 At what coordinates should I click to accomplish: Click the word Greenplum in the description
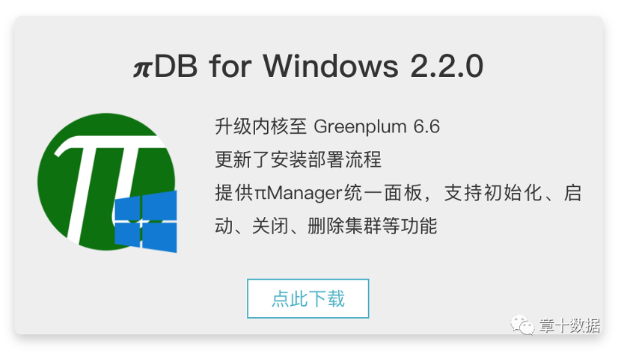click(x=360, y=127)
